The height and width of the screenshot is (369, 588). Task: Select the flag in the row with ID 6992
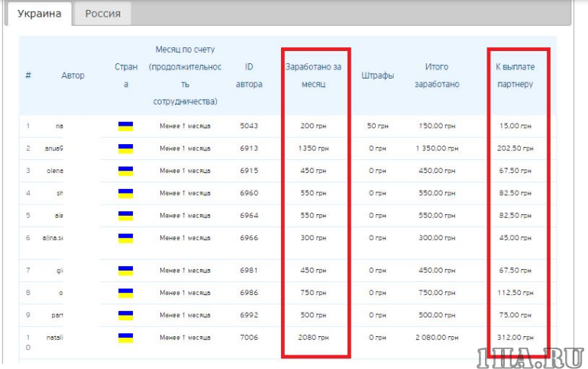tap(125, 314)
